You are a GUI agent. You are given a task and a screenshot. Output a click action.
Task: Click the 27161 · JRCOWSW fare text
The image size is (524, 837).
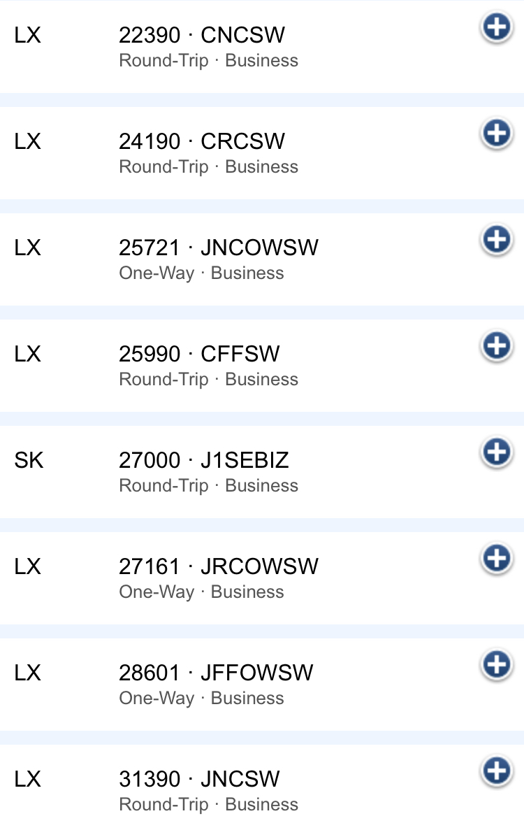[x=218, y=566]
